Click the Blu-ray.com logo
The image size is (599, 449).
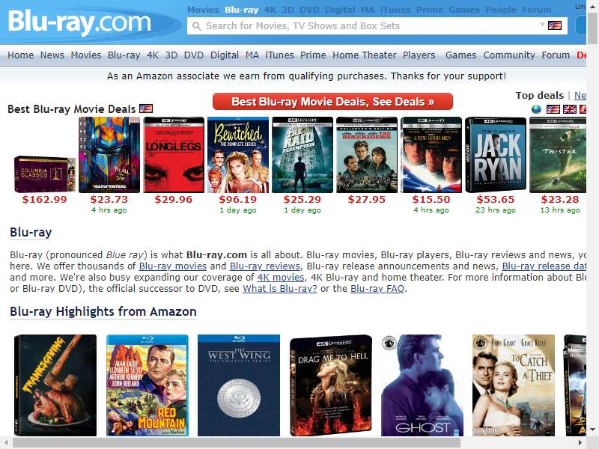[79, 22]
